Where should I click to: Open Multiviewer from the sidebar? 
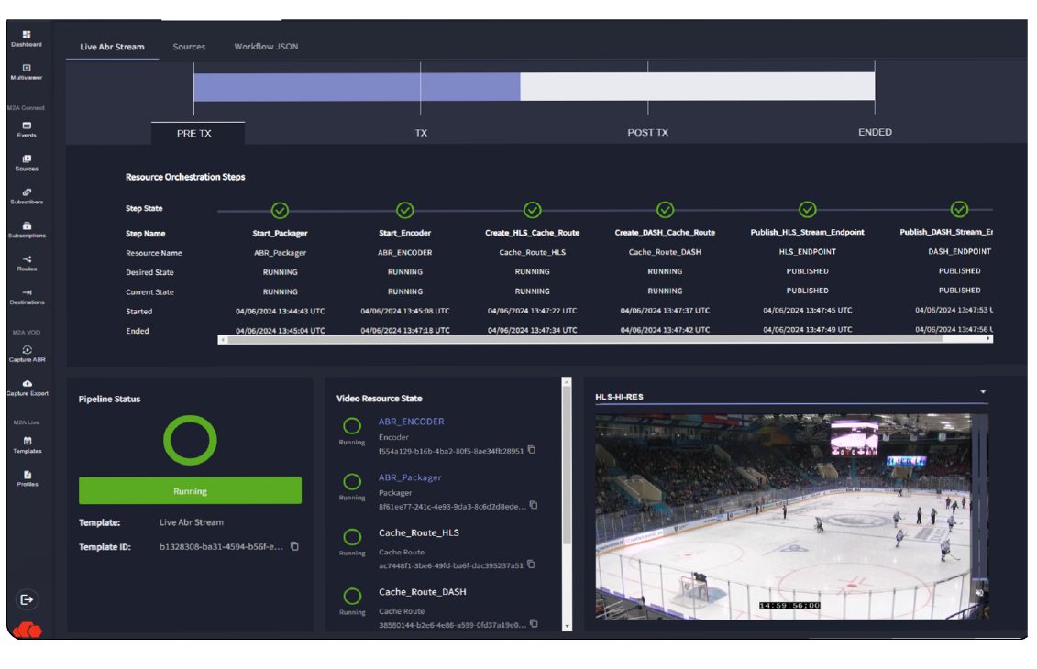tap(27, 71)
